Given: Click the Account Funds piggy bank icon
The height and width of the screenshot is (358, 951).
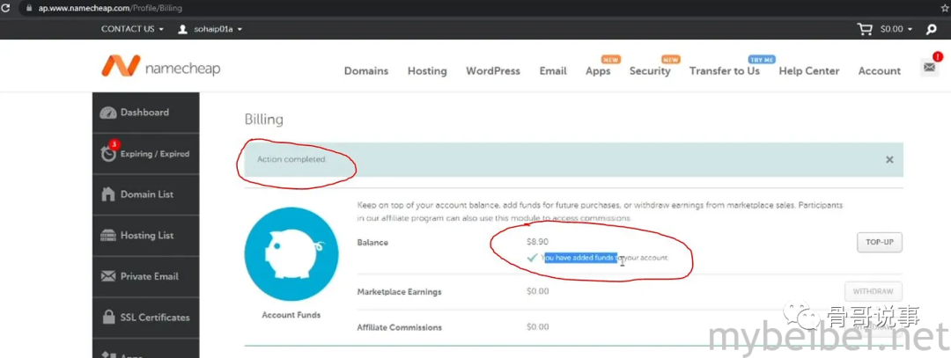Looking at the screenshot, I should click(x=291, y=254).
